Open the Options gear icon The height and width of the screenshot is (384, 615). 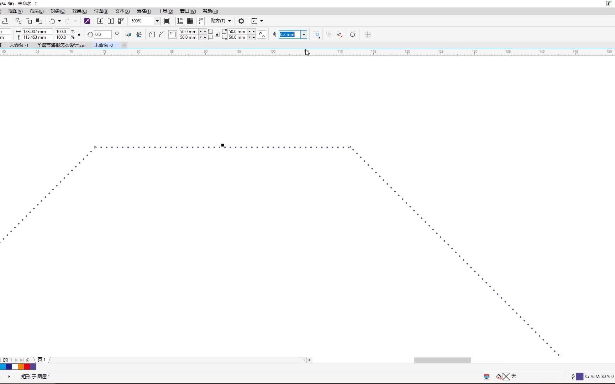pyautogui.click(x=241, y=21)
